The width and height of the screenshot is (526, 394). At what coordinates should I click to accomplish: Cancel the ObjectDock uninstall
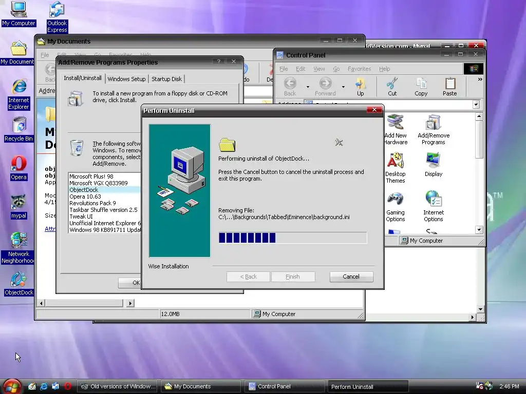351,277
